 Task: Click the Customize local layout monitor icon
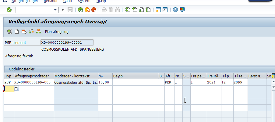tap(182, 10)
